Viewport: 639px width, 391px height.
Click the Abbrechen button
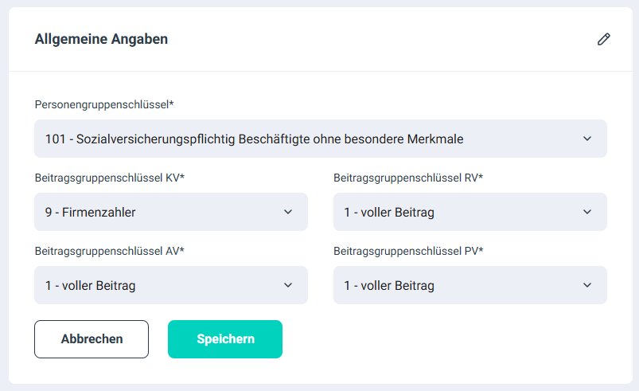(92, 339)
